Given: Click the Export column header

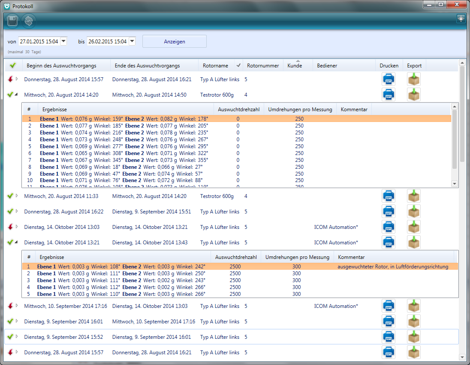Looking at the screenshot, I should pos(414,65).
